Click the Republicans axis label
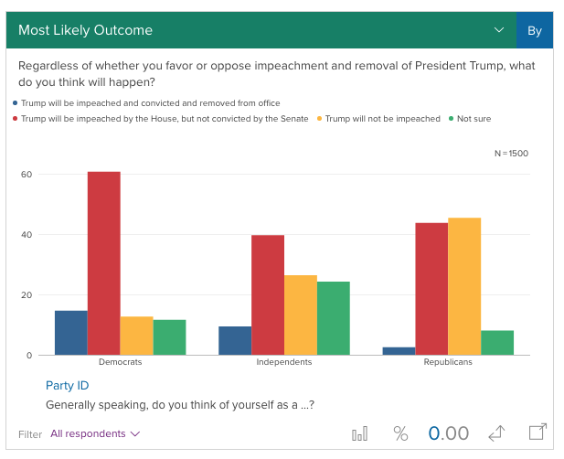Image resolution: width=564 pixels, height=459 pixels. [448, 362]
